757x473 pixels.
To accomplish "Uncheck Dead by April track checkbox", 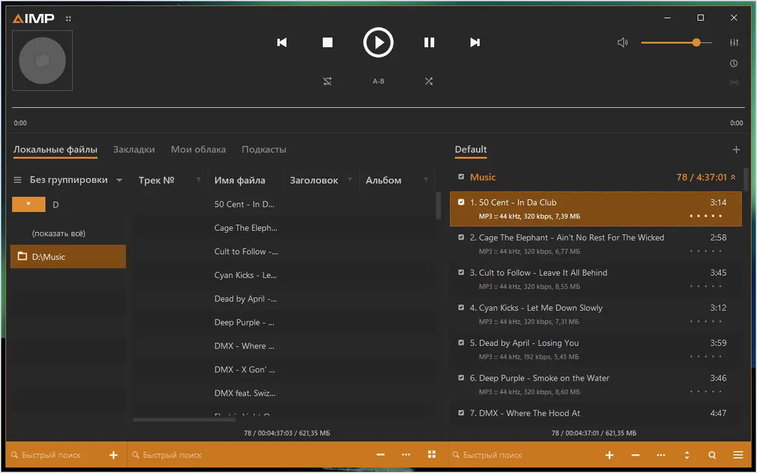I will [x=461, y=343].
